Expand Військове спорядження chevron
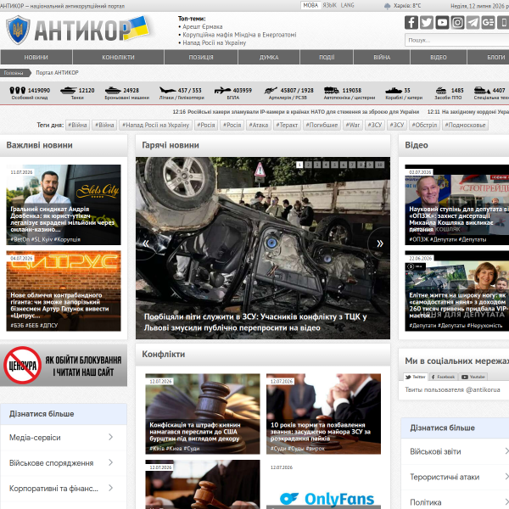Image resolution: width=509 pixels, height=509 pixels. coord(110,462)
